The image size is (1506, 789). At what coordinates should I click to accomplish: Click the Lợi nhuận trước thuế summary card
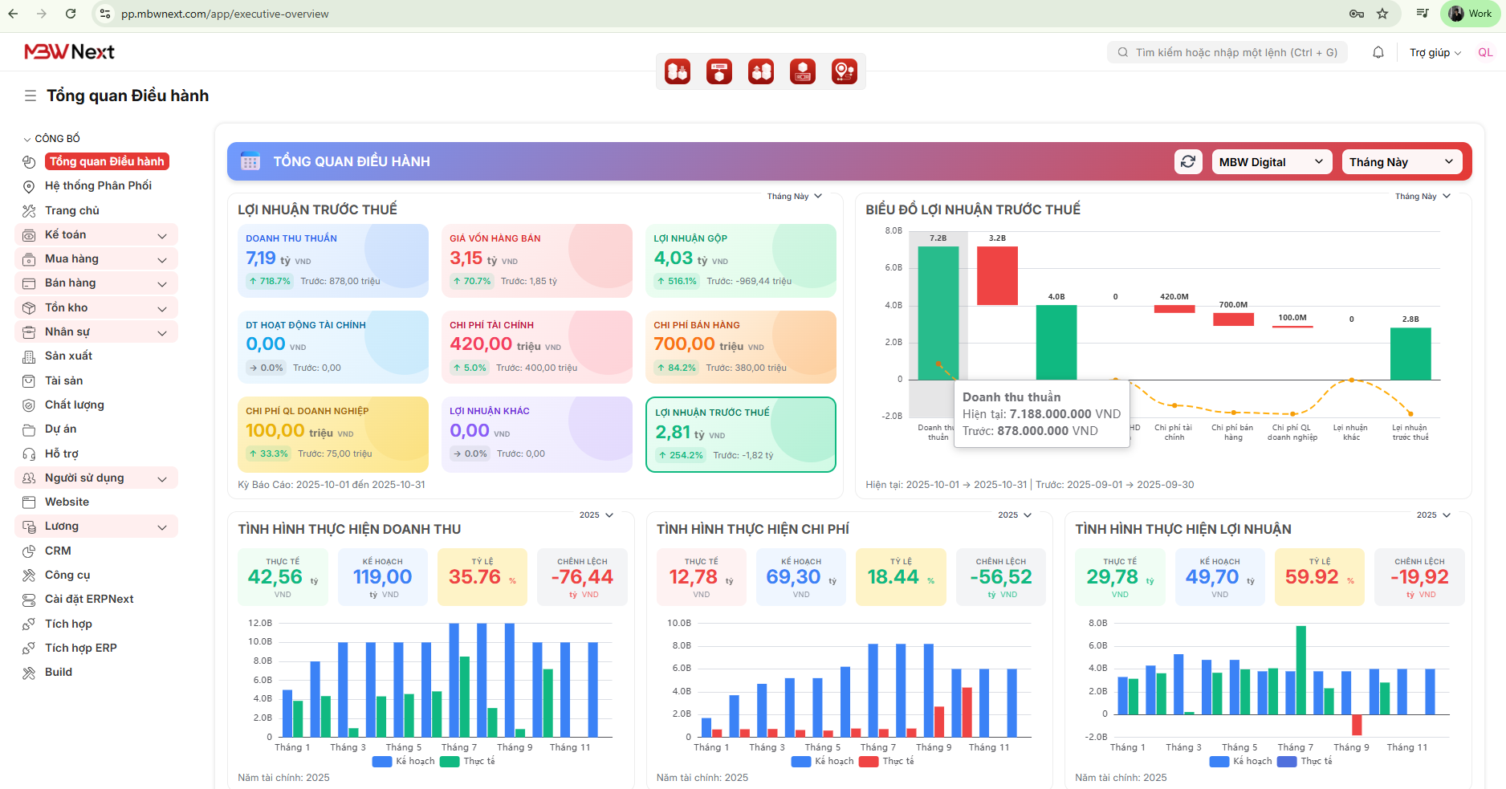pos(740,434)
